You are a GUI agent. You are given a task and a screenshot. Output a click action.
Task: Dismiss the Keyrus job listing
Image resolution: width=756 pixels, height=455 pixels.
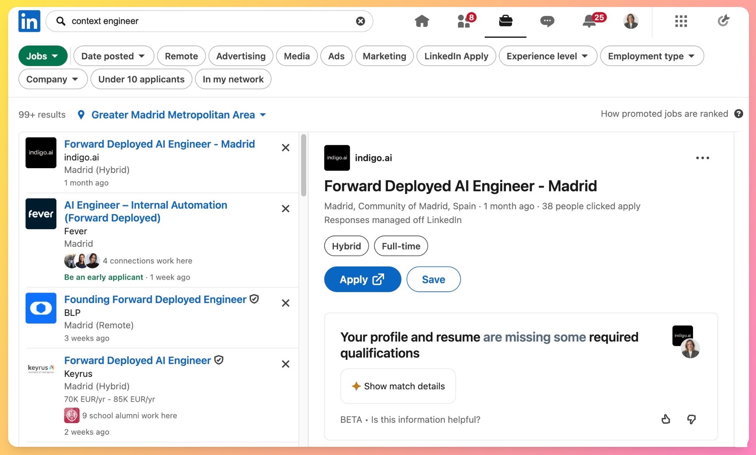[x=286, y=364]
